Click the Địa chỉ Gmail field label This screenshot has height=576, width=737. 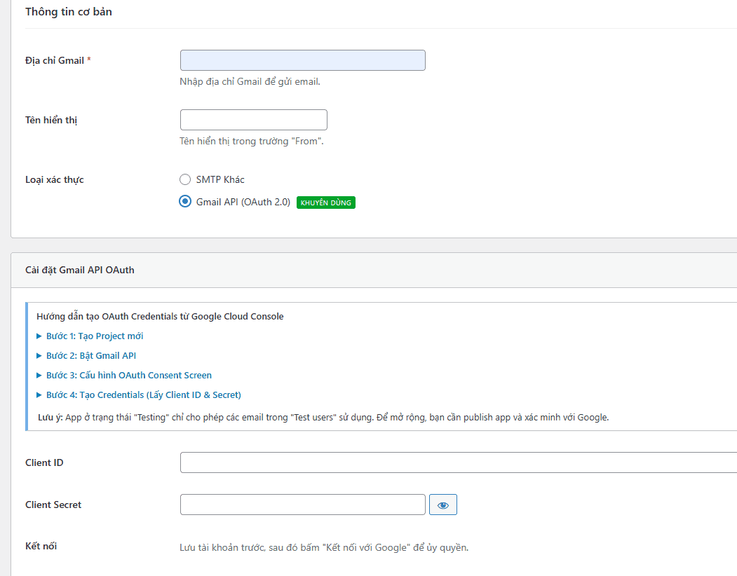click(x=55, y=60)
